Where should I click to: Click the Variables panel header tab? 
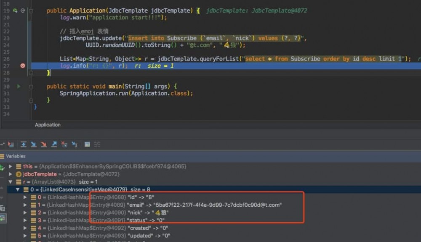[15, 156]
